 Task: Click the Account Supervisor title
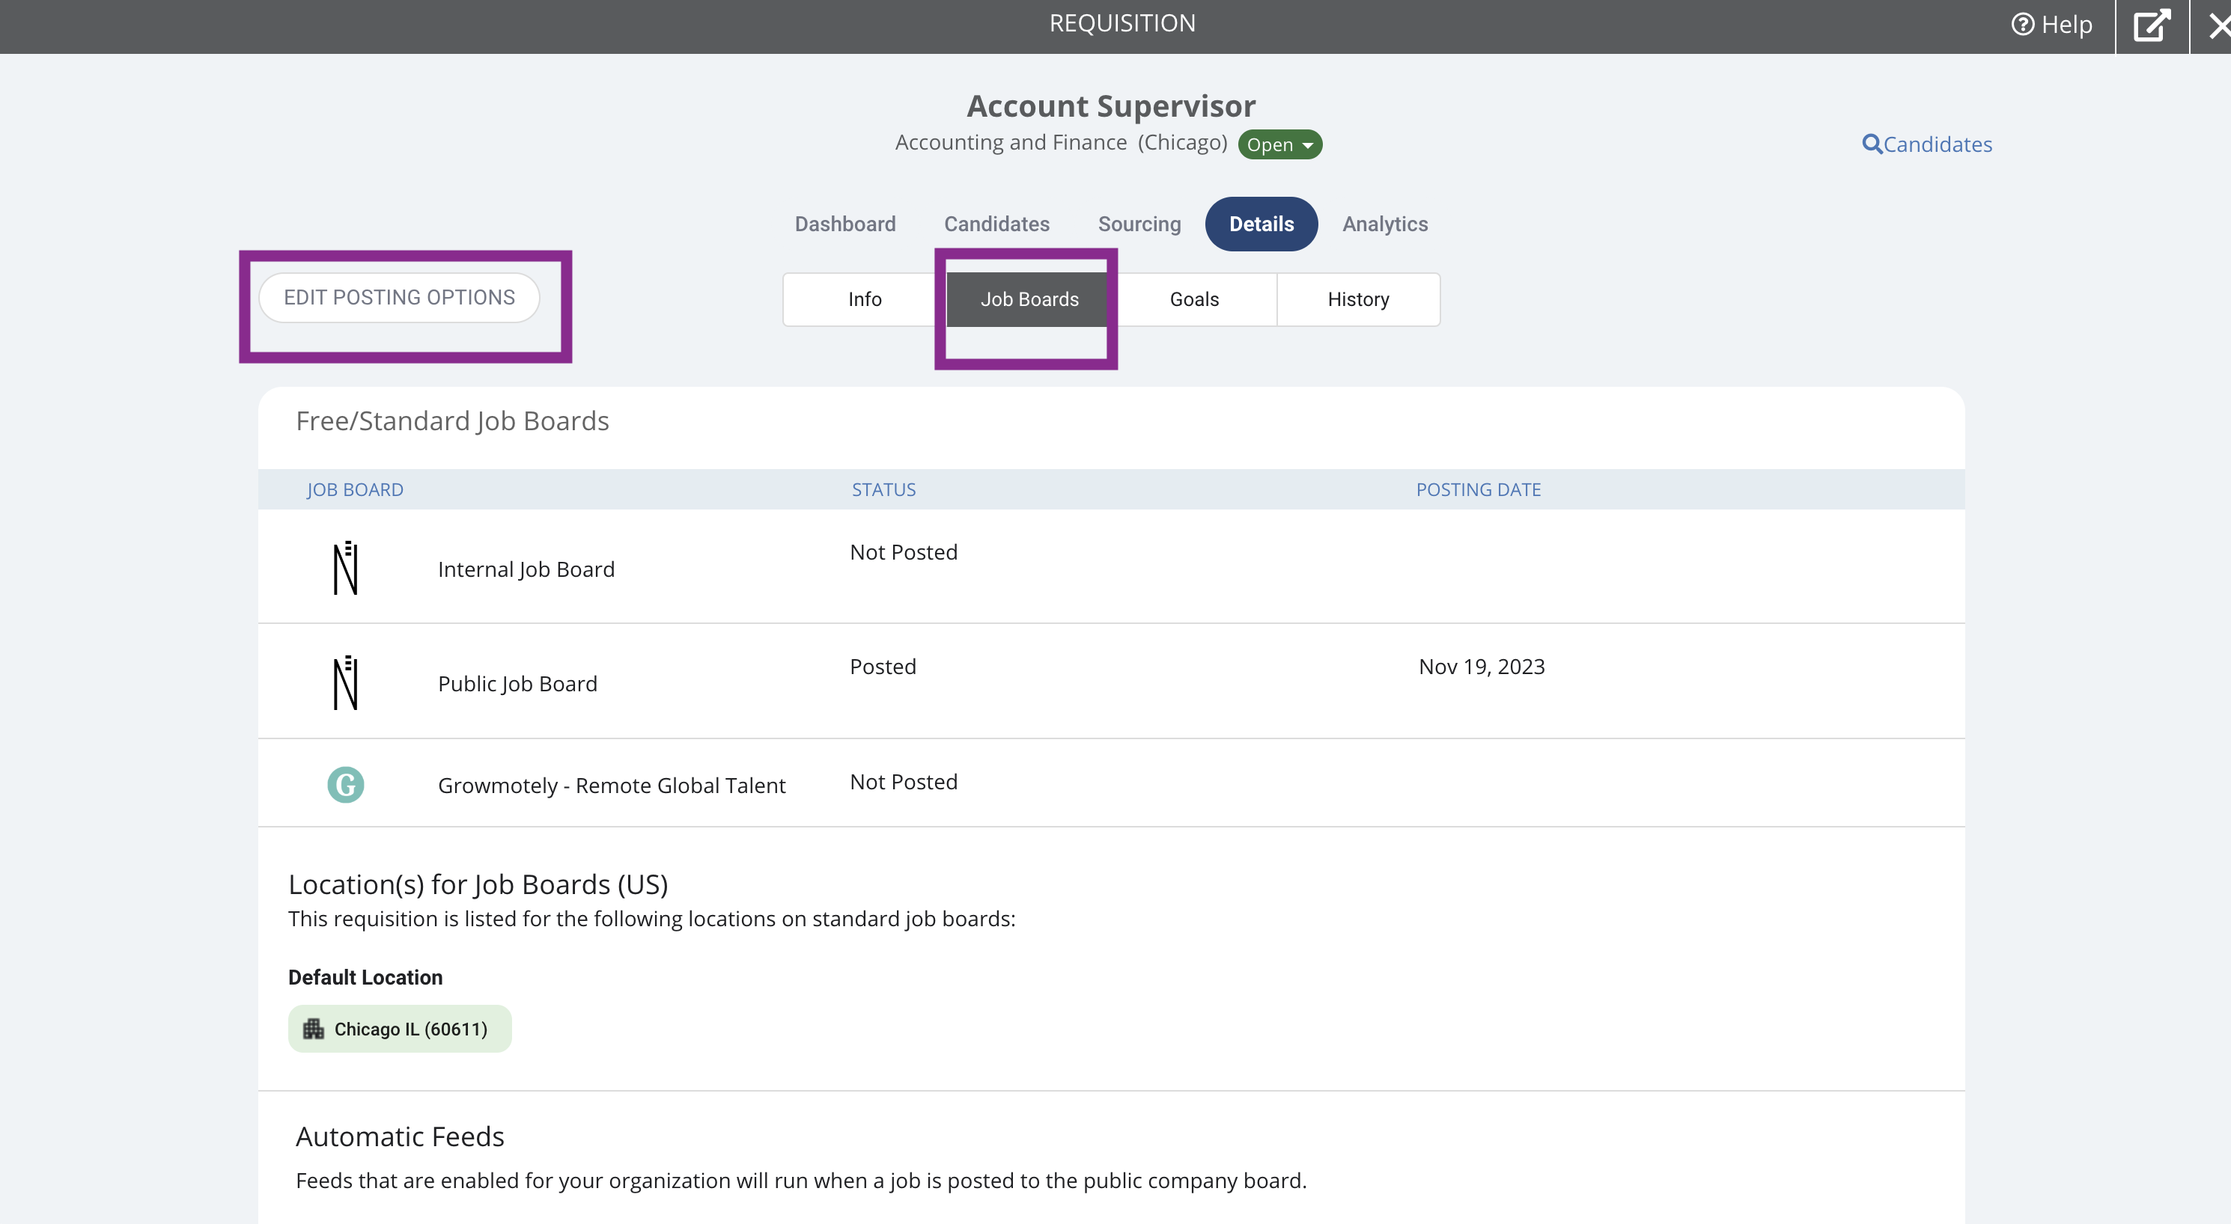(x=1111, y=105)
